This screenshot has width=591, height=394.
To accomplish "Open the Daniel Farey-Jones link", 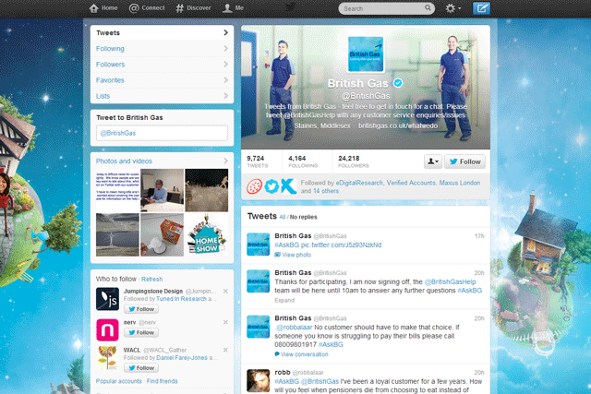I will 182,357.
